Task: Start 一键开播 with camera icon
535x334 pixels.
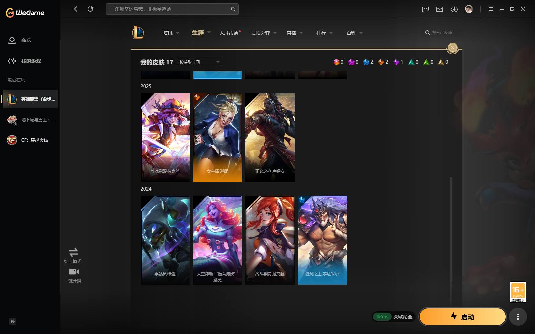Action: 74,272
